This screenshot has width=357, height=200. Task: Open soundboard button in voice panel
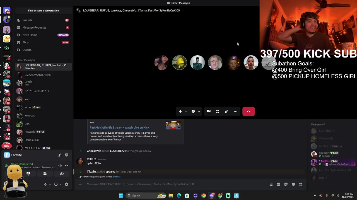point(62,174)
